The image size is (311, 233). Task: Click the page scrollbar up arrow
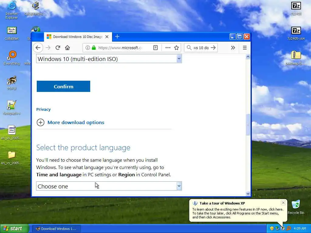[248, 57]
